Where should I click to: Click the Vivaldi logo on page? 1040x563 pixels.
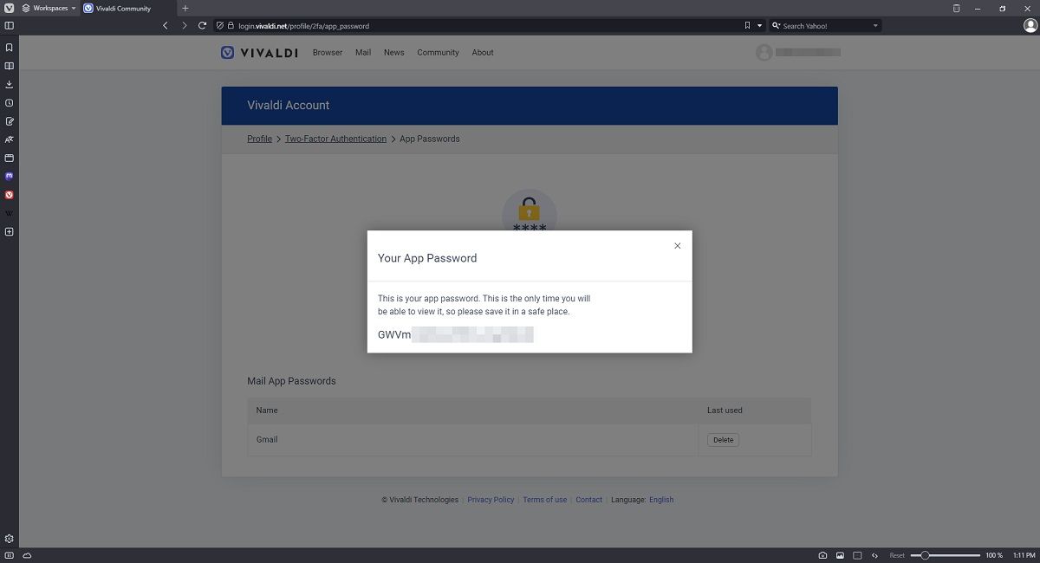259,53
